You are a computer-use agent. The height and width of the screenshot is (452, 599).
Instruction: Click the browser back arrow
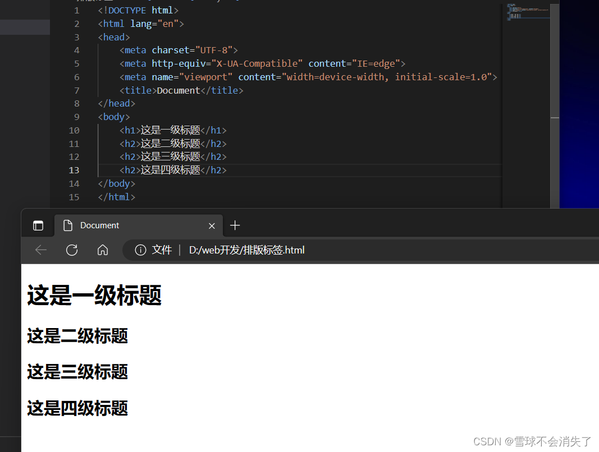[x=41, y=250]
